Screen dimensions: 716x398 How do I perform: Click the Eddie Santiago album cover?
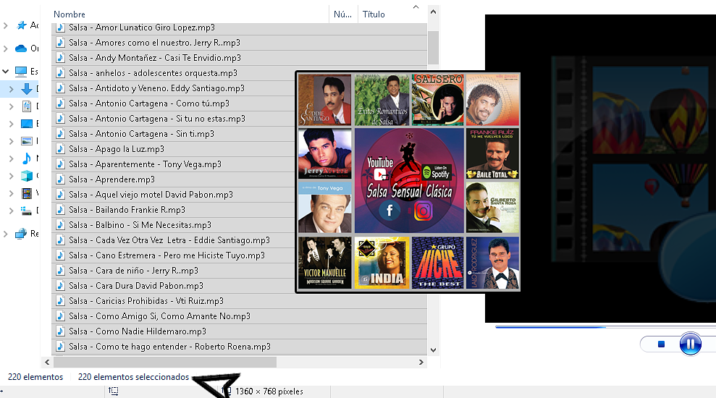pyautogui.click(x=324, y=100)
